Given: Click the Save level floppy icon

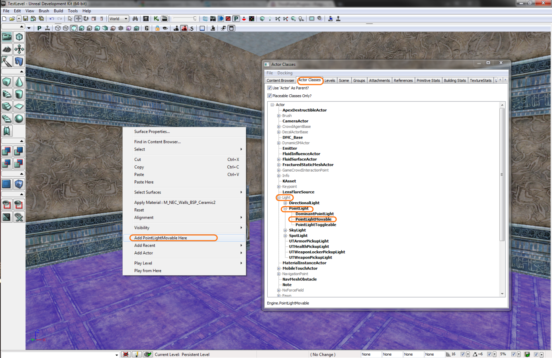Looking at the screenshot, I should (25, 19).
